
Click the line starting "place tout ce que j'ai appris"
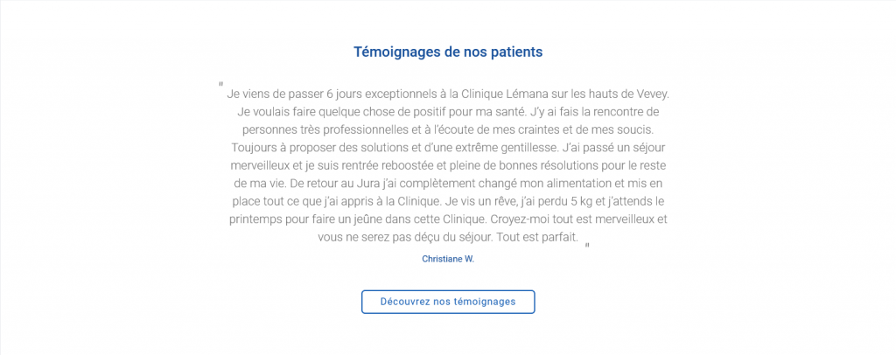pos(448,202)
